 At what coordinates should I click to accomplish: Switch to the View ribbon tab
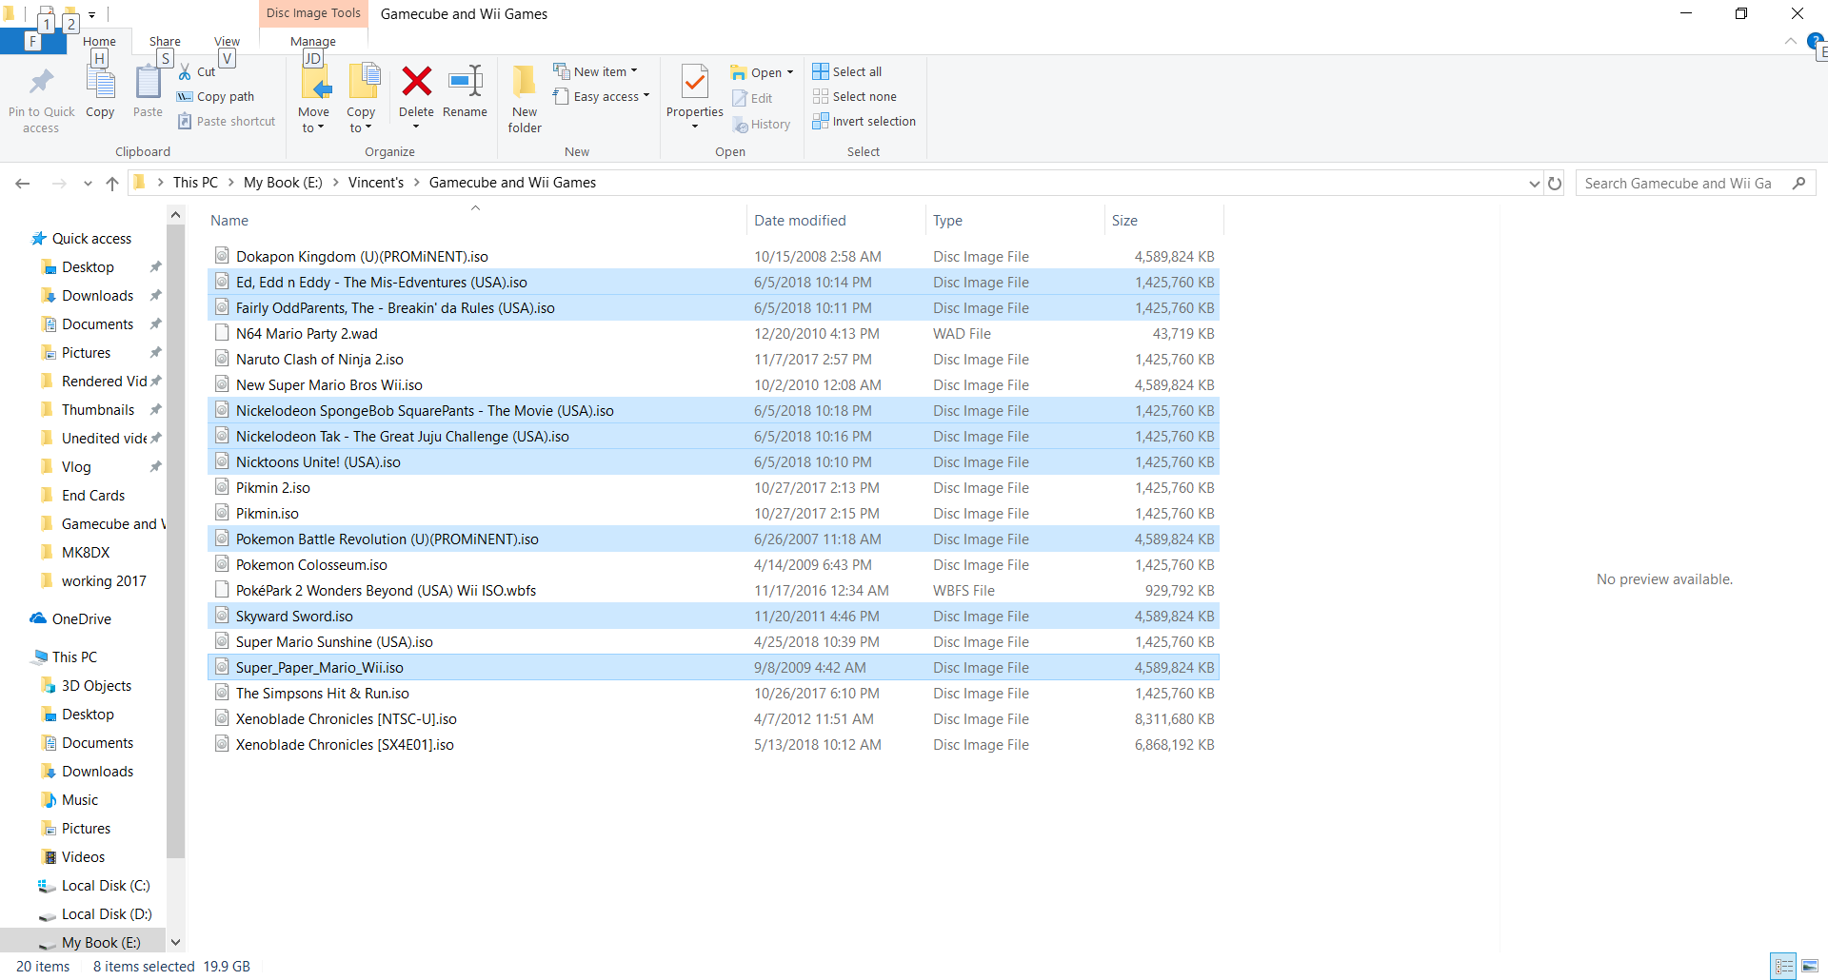pos(227,41)
